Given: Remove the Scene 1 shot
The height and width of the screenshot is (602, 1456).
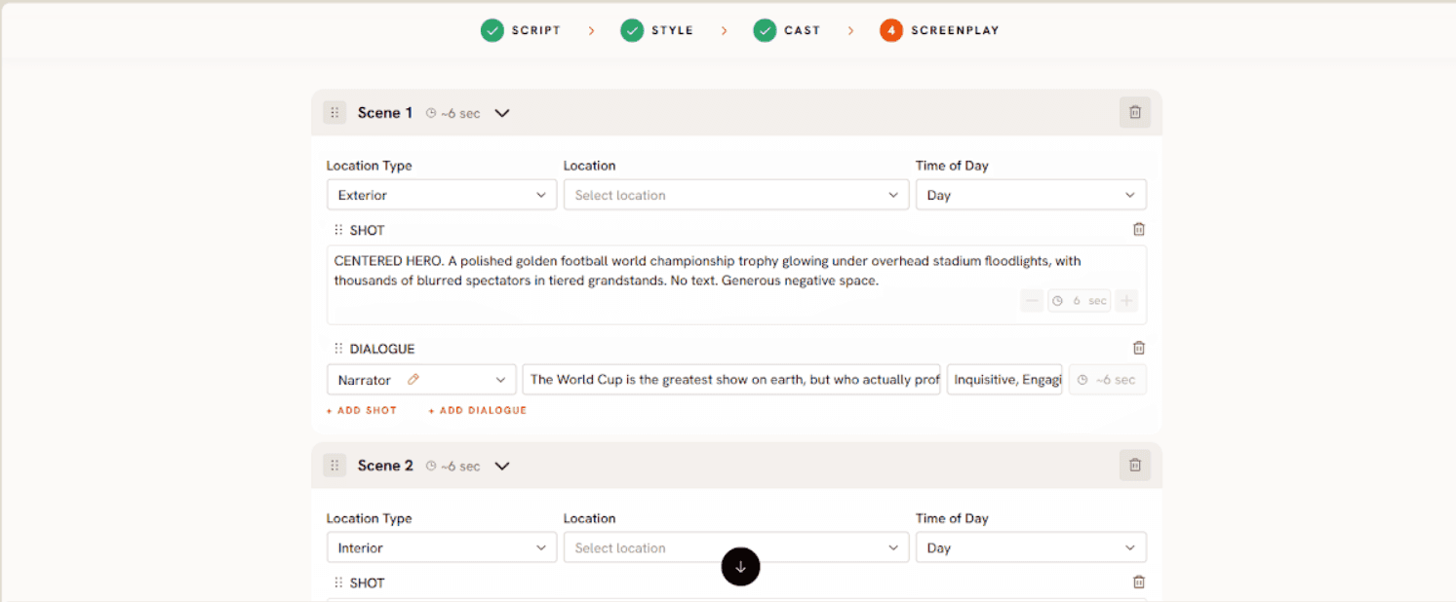Looking at the screenshot, I should [1139, 230].
